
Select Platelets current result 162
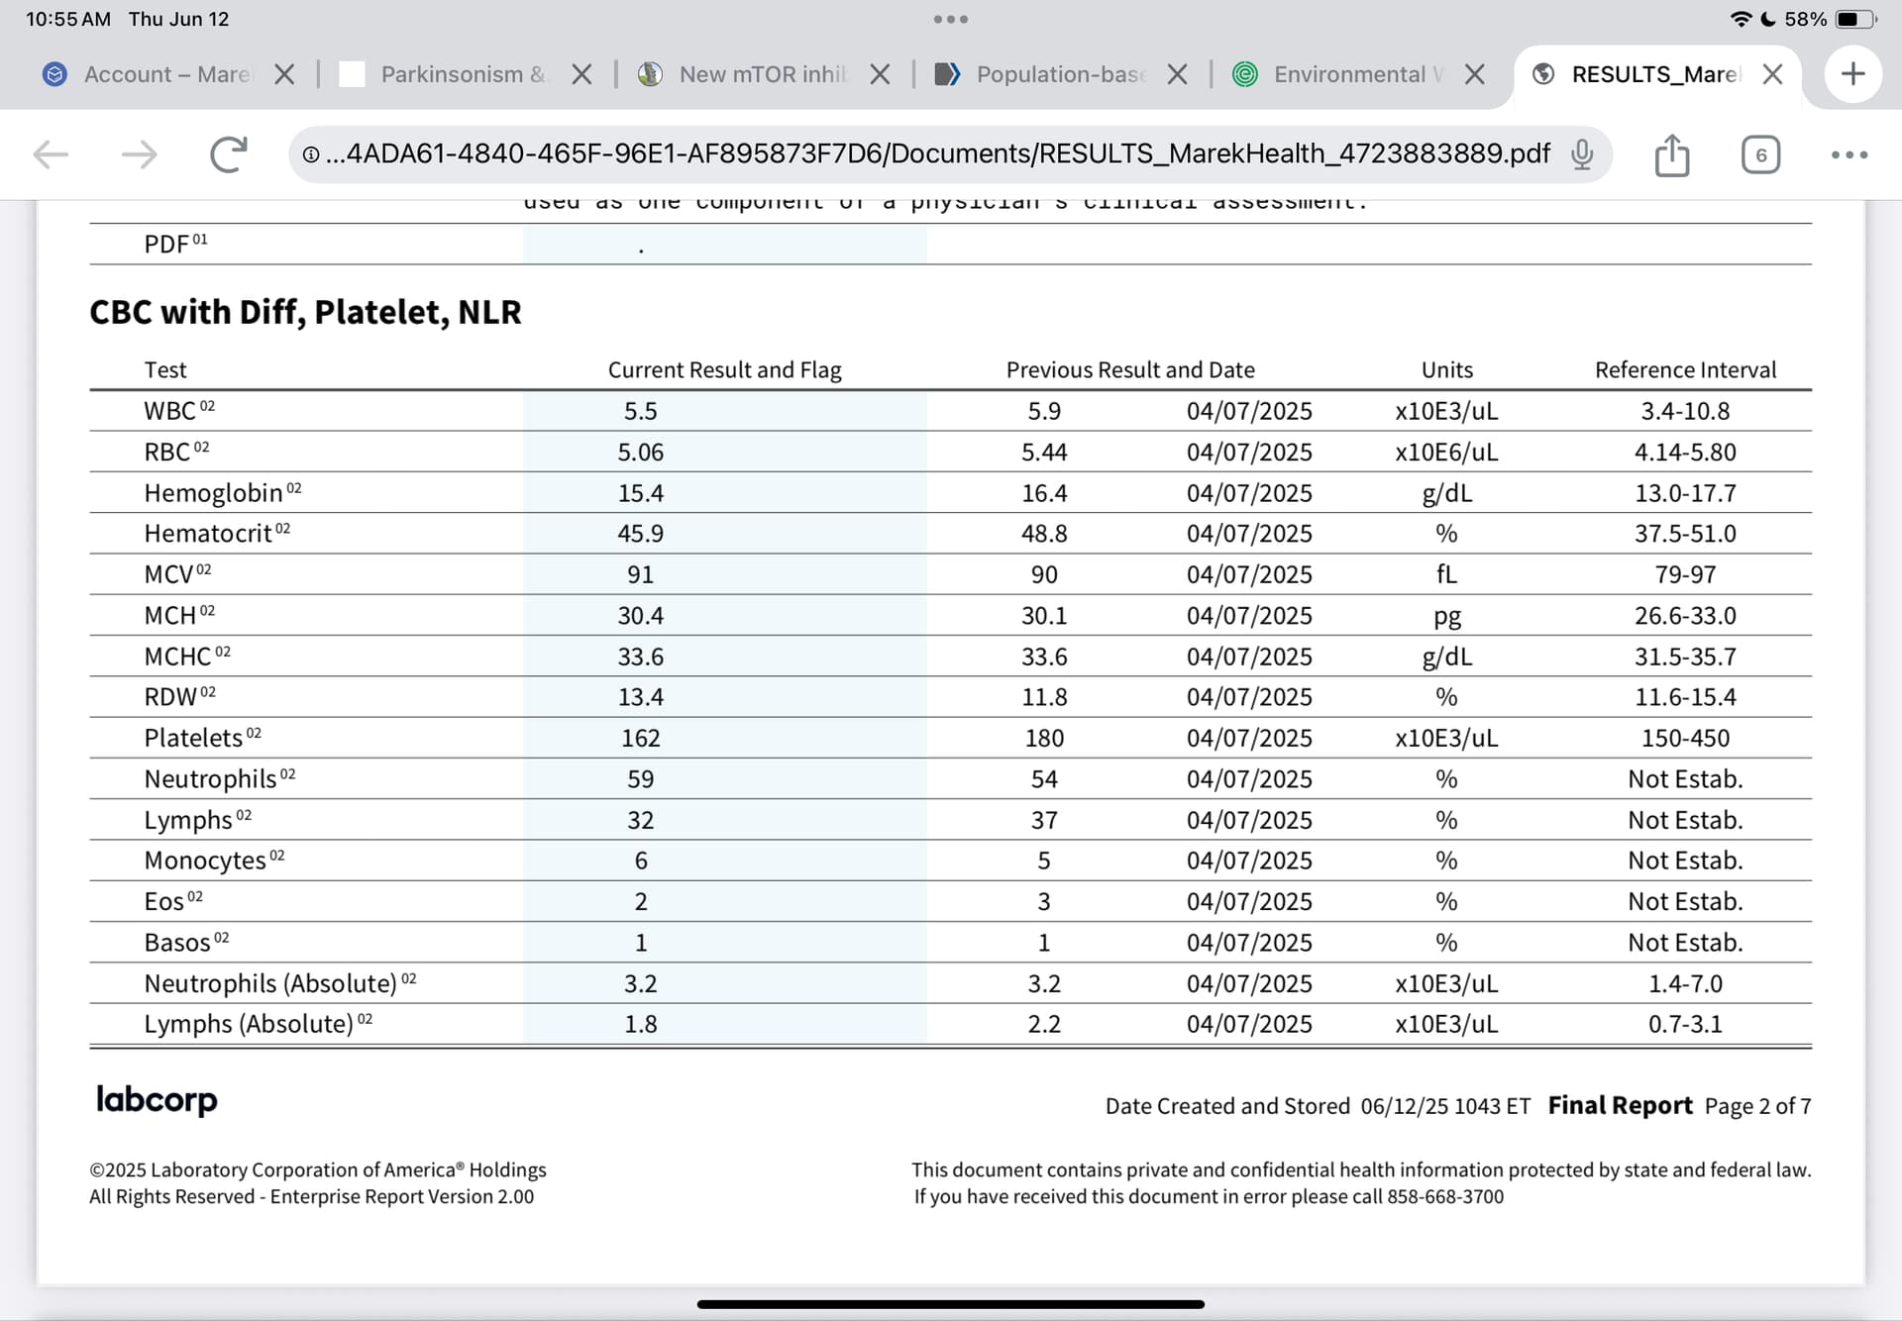point(641,739)
